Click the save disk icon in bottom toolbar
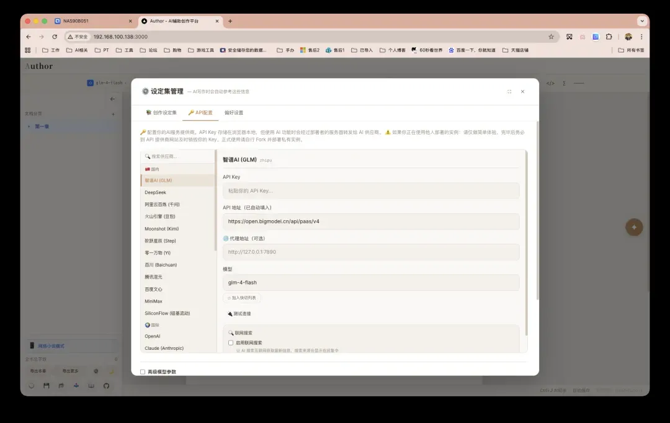Viewport: 670px width, 423px height. pyautogui.click(x=46, y=386)
